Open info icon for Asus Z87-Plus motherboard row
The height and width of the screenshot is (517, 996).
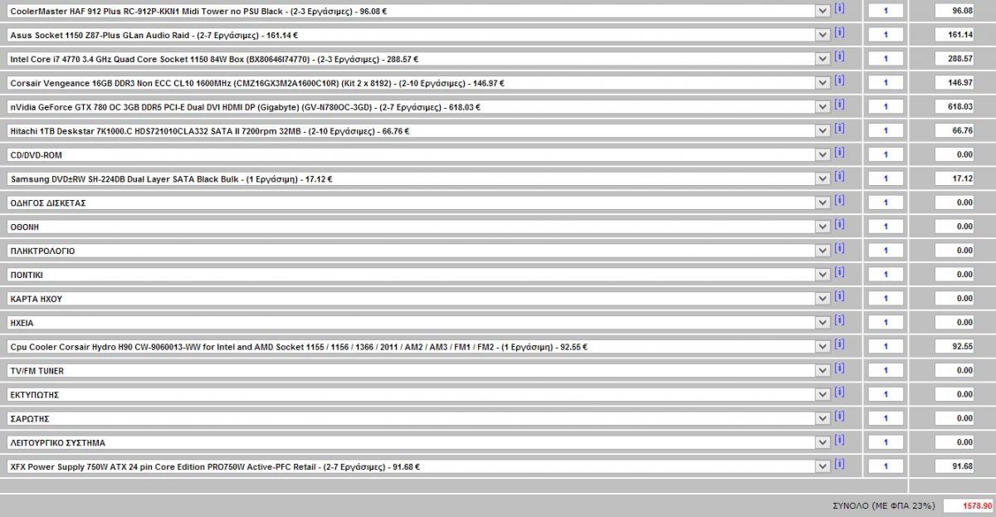coord(839,33)
